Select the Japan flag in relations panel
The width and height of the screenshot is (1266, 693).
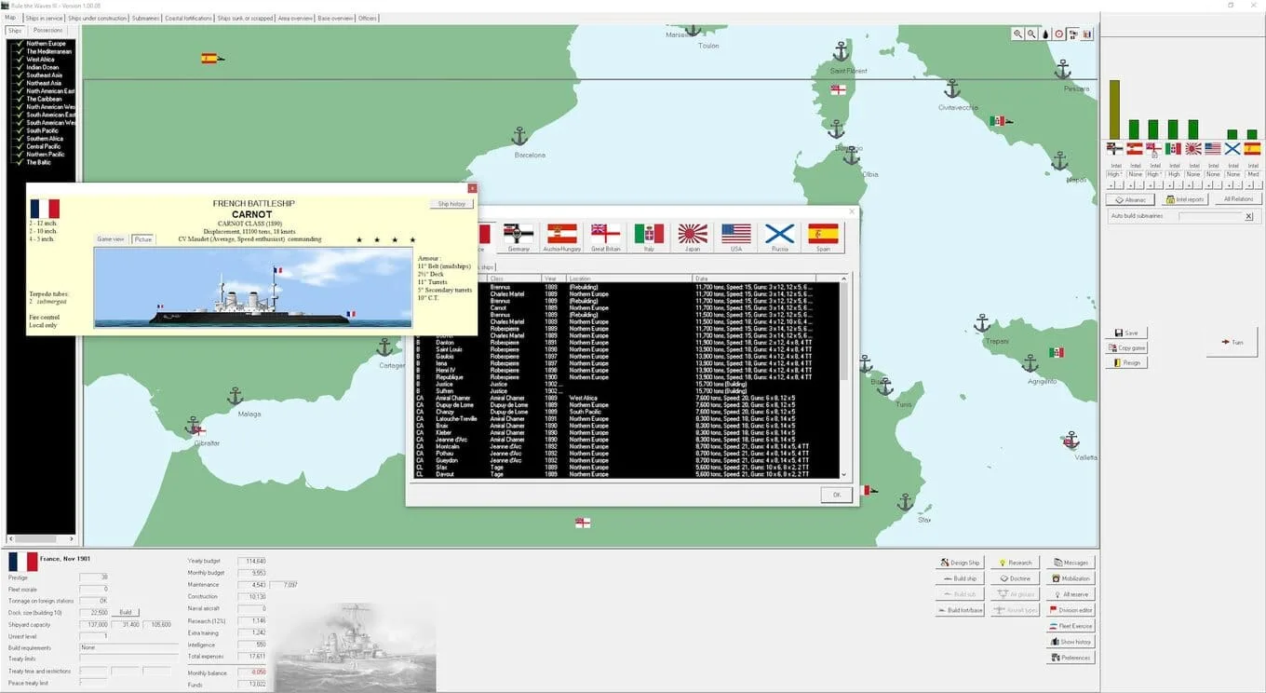(1193, 148)
